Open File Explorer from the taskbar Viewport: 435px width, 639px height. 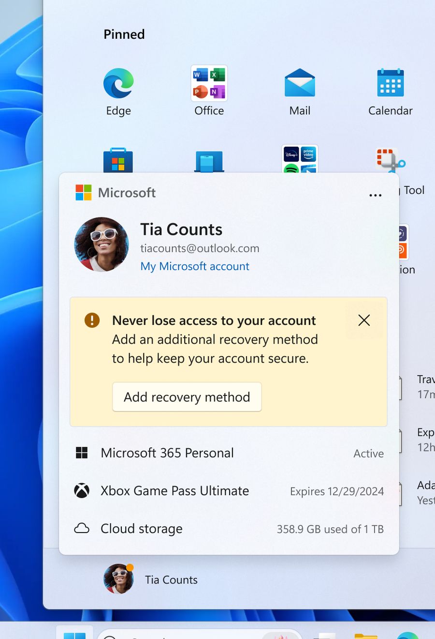tap(366, 635)
